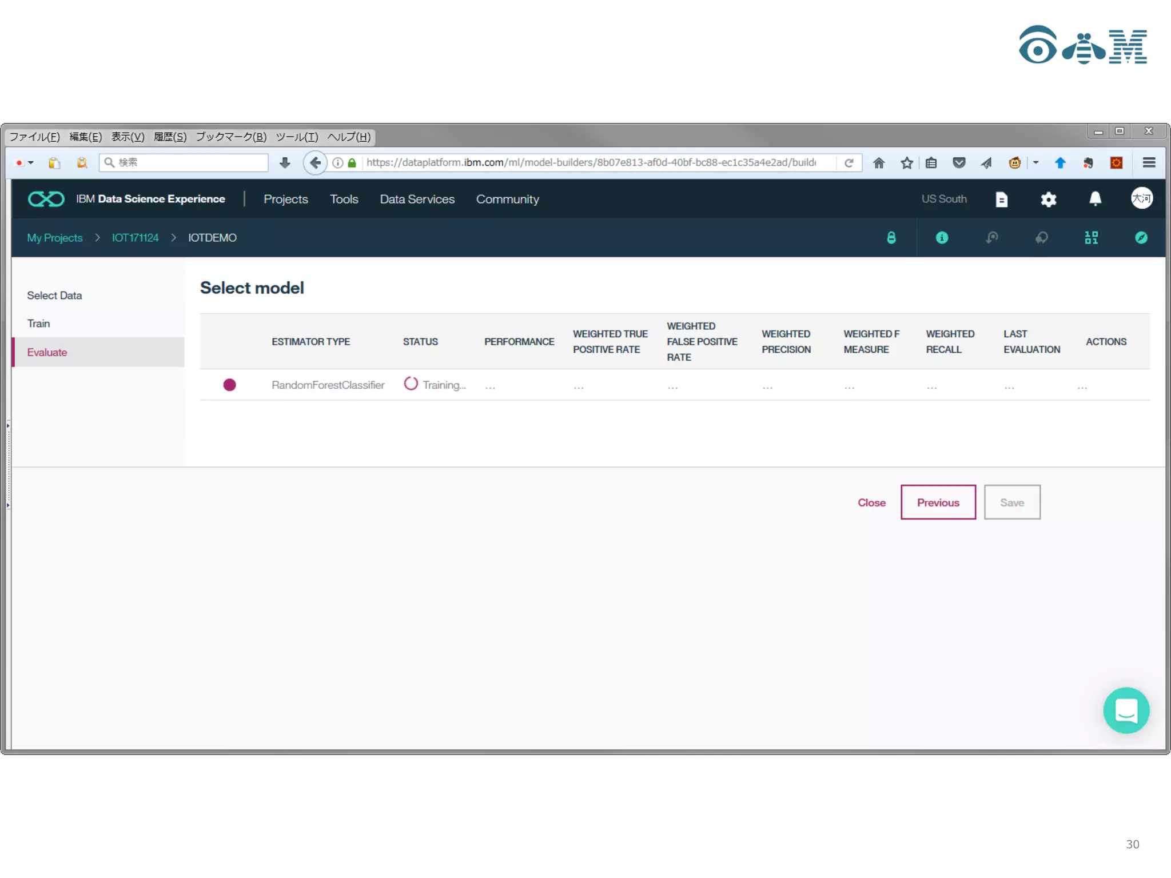Expand the dropdown arrow next to monkey icon
Viewport: 1171px width, 878px height.
pos(1035,163)
